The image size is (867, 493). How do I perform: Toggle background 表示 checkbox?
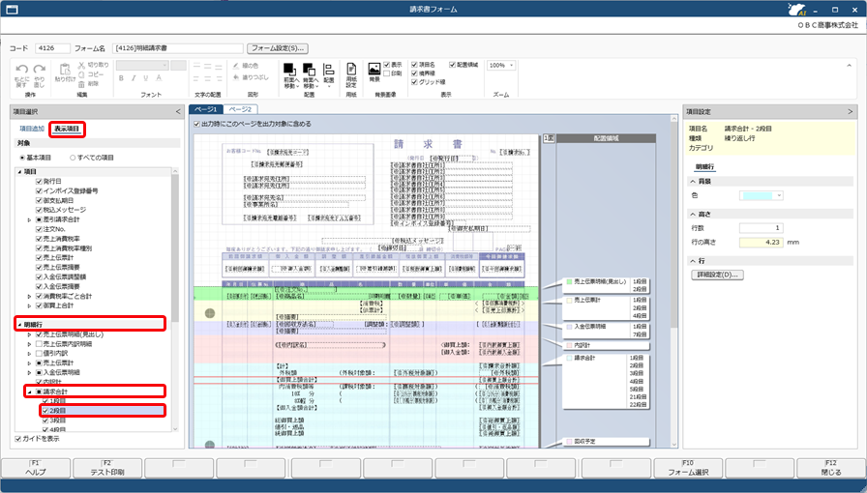(x=387, y=65)
